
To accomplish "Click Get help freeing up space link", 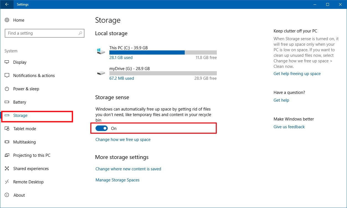I will click(x=297, y=74).
